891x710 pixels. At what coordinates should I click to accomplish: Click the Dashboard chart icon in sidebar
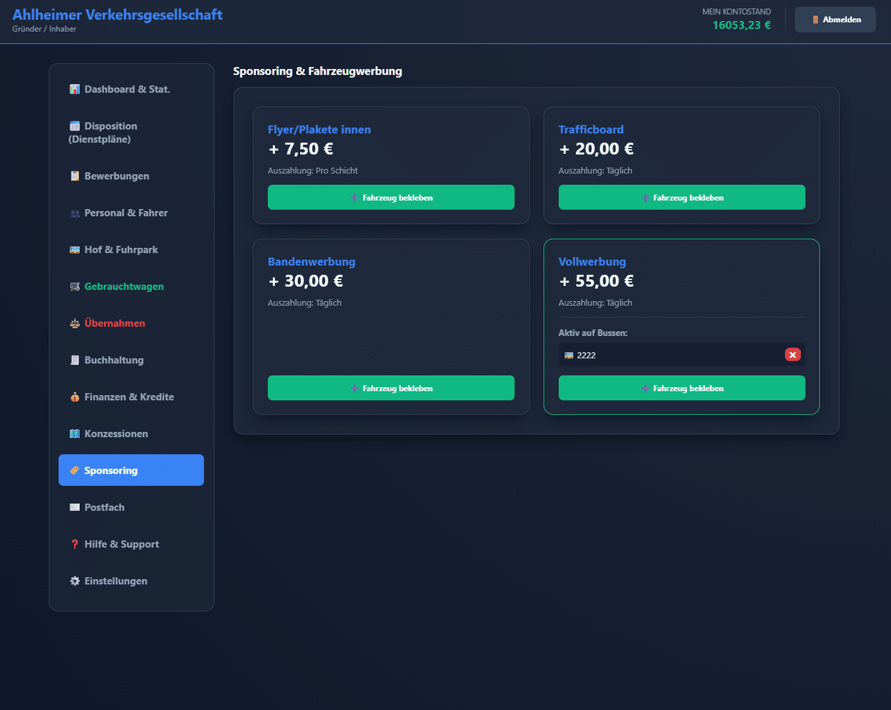click(74, 89)
